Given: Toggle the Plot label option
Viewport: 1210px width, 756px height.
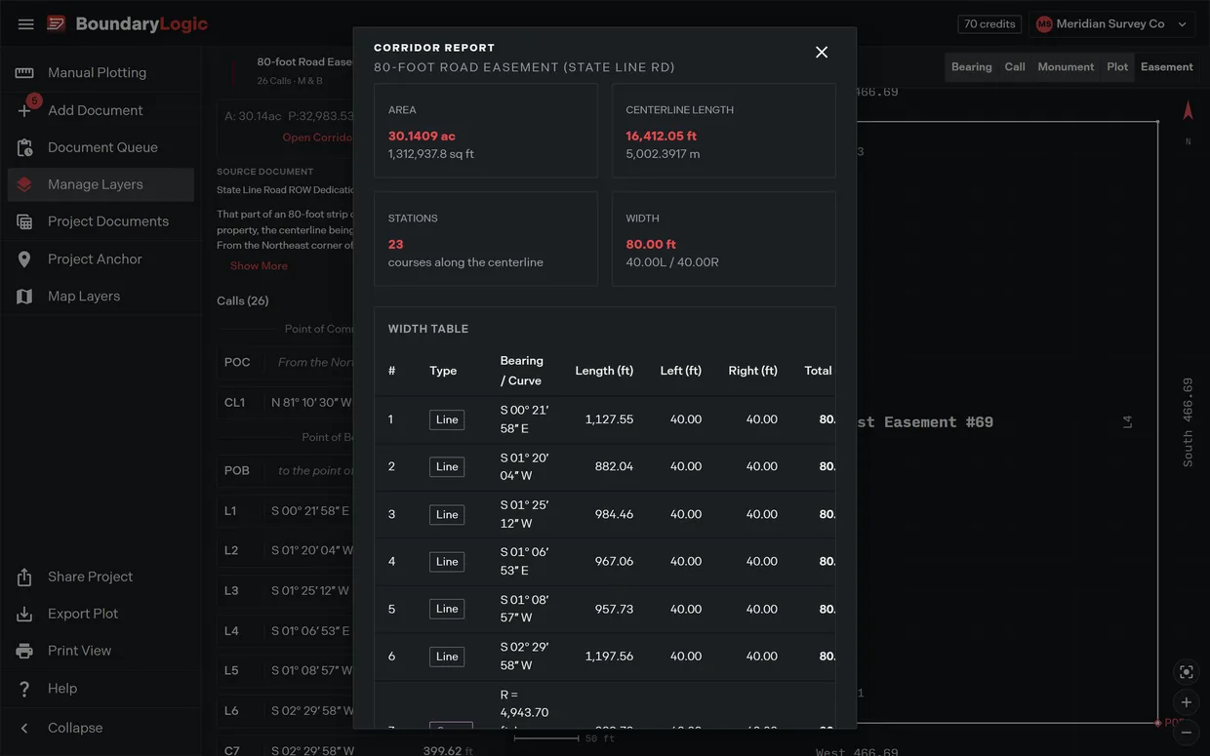Looking at the screenshot, I should pyautogui.click(x=1117, y=67).
